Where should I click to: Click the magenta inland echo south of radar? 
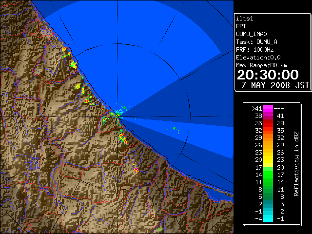(136, 170)
